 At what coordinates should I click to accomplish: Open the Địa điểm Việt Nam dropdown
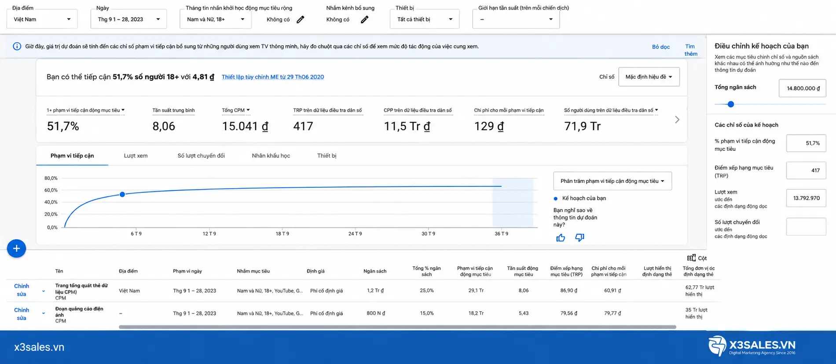[x=42, y=19]
